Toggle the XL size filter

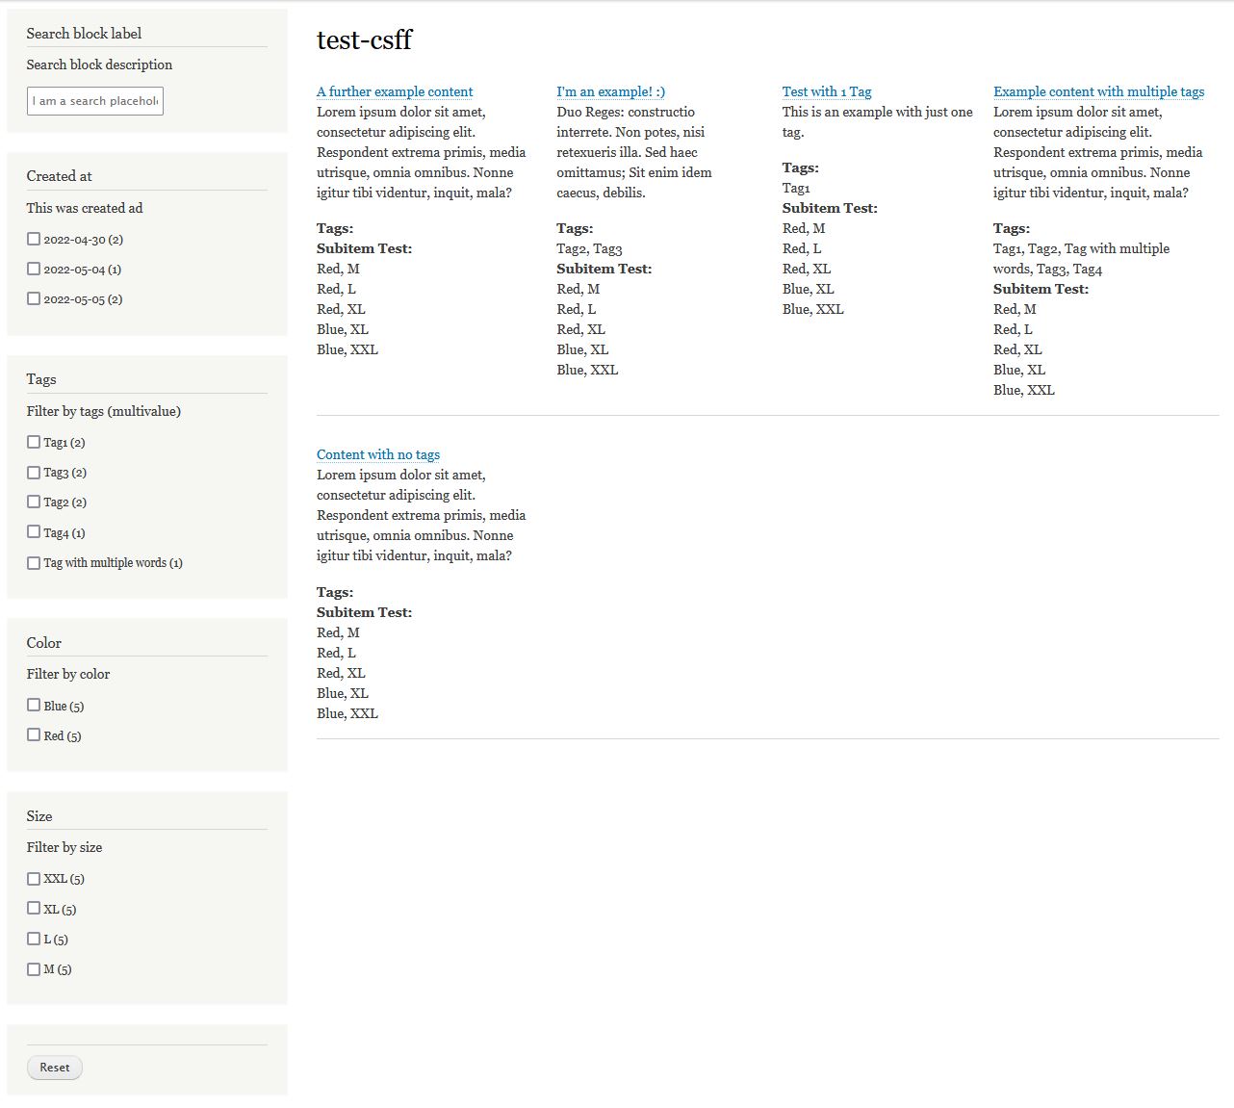click(34, 908)
